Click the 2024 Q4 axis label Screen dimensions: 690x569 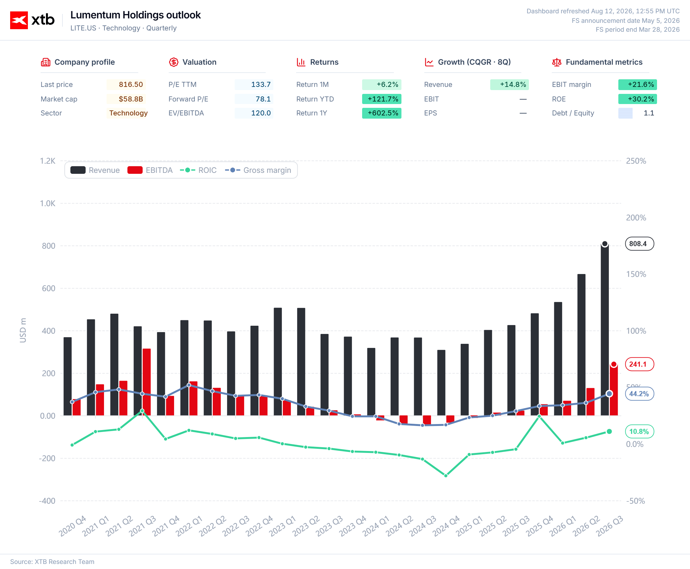pyautogui.click(x=446, y=526)
